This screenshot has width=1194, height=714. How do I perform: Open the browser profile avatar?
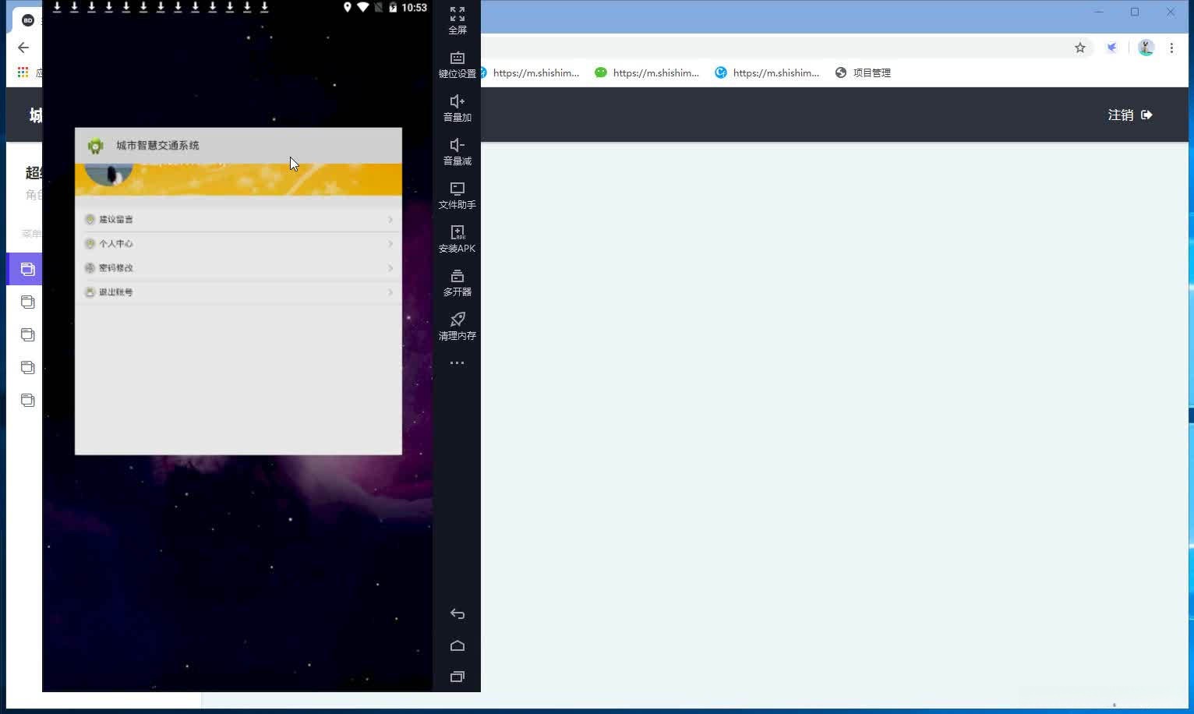pyautogui.click(x=1146, y=48)
